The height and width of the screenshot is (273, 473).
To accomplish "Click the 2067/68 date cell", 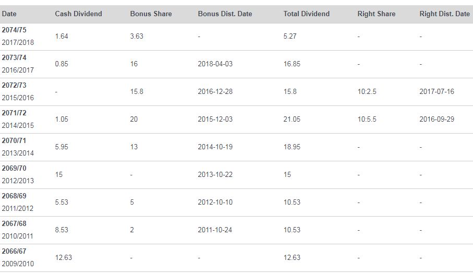I will (18, 230).
